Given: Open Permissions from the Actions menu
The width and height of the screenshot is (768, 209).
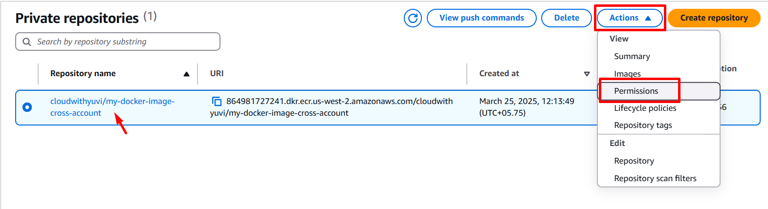Looking at the screenshot, I should 636,91.
